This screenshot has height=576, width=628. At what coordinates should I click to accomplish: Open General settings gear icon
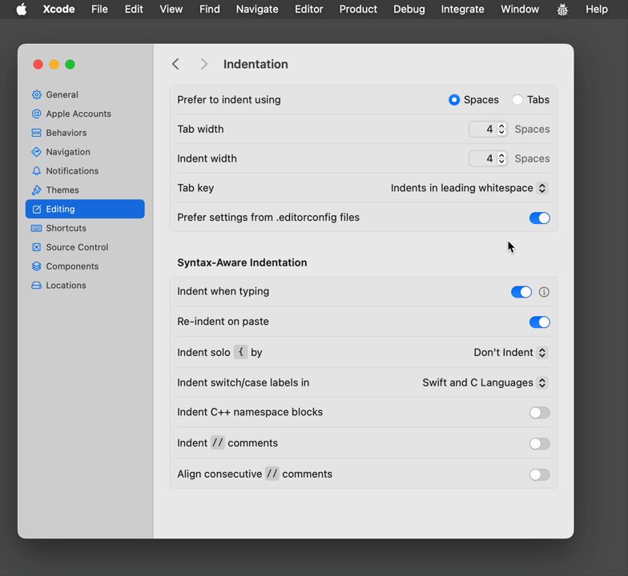click(37, 94)
